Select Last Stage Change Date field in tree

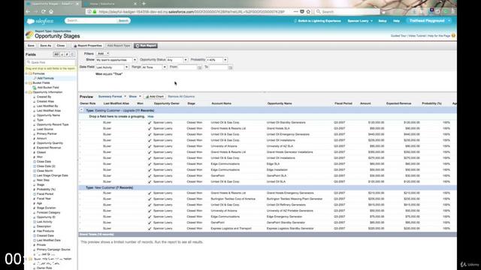click(52, 175)
